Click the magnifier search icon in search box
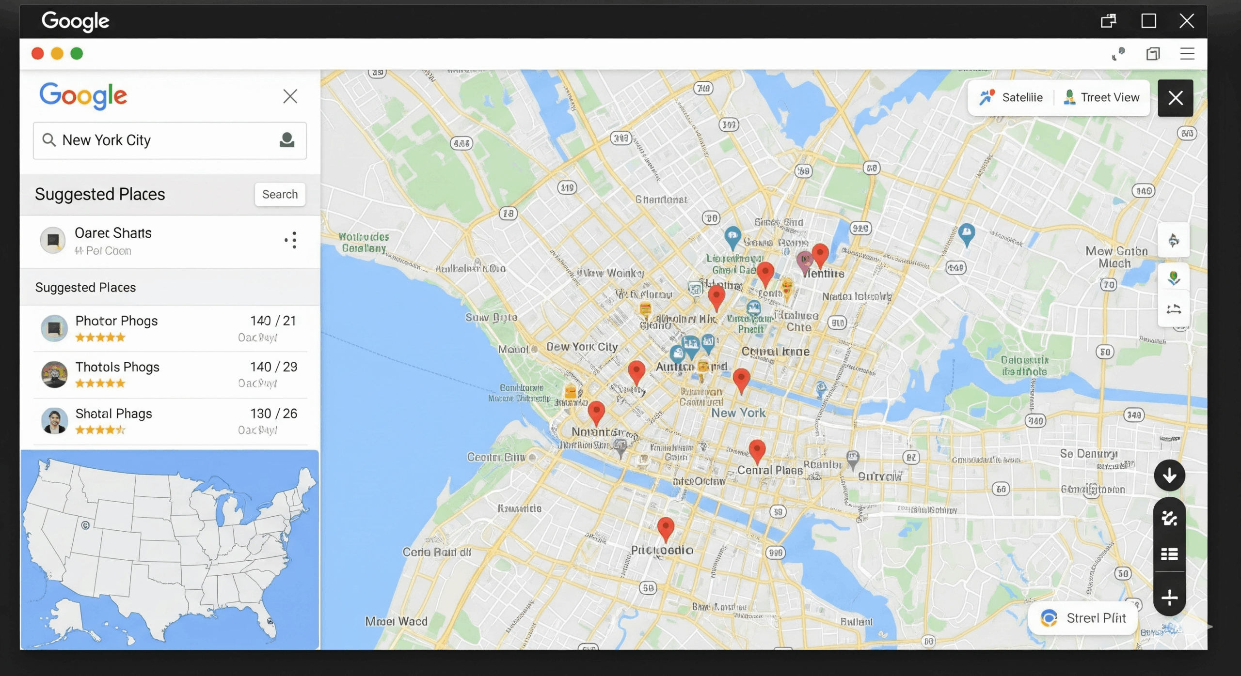This screenshot has height=676, width=1241. click(49, 140)
